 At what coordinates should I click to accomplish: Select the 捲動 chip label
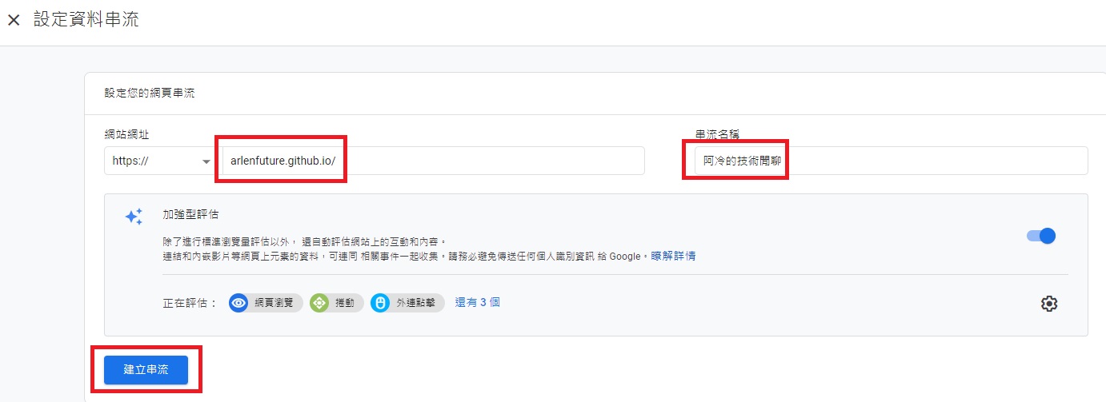[x=345, y=303]
